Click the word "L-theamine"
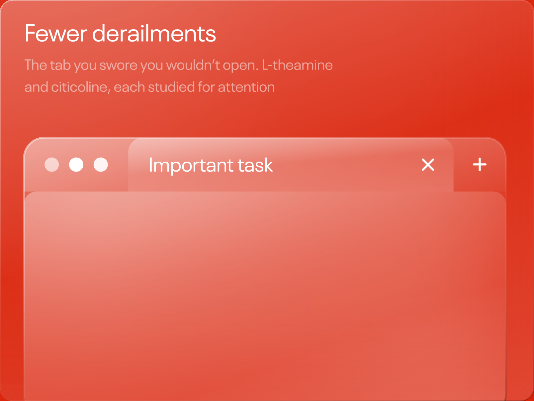534x401 pixels. pyautogui.click(x=297, y=65)
